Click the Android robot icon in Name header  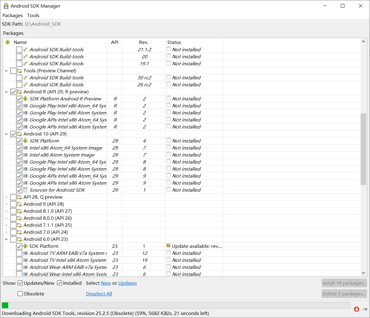(x=8, y=42)
